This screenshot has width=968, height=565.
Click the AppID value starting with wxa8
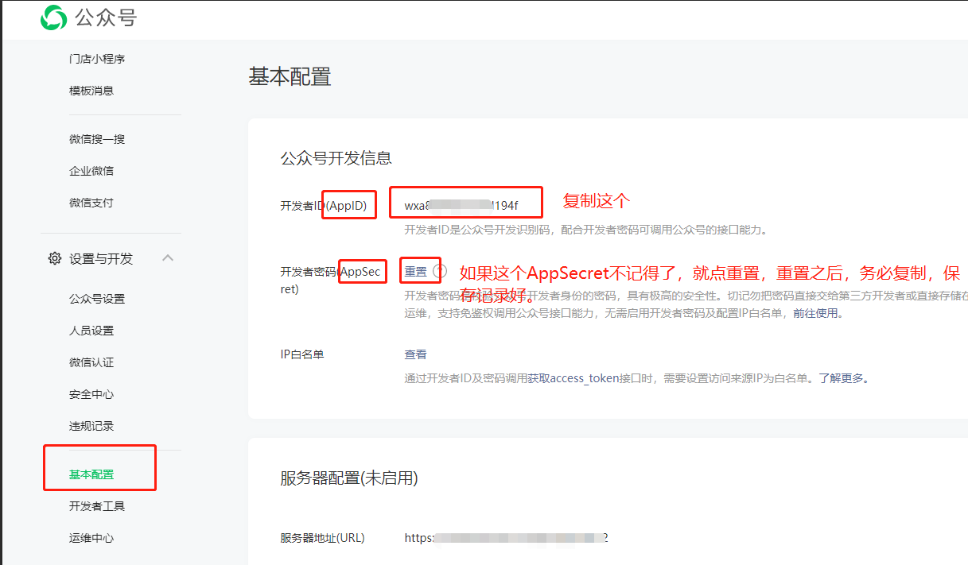point(461,206)
